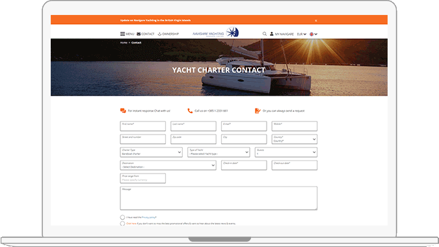Open the EUR currency dropdown
The image size is (439, 247).
[x=302, y=34]
